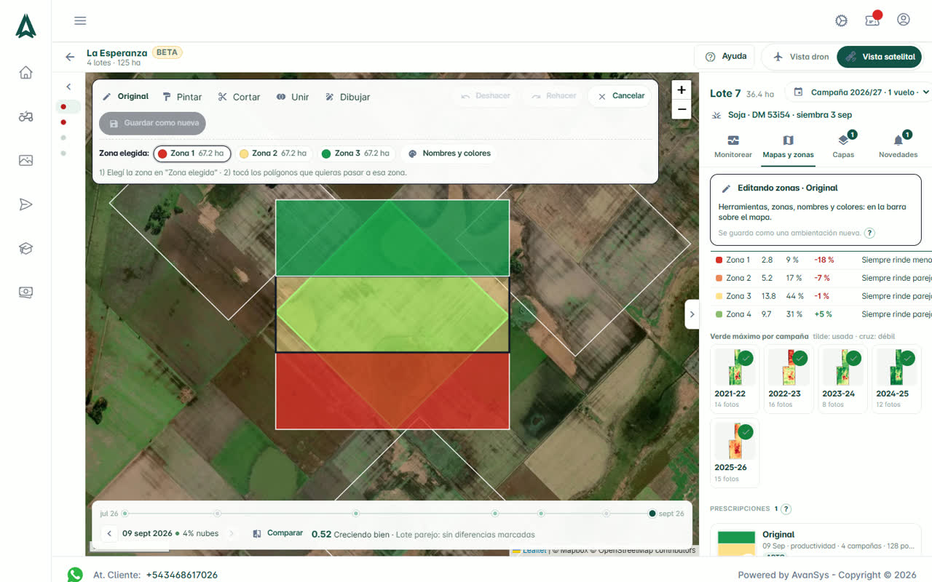This screenshot has height=582, width=932.
Task: Click the Ayuda button
Action: tap(726, 57)
